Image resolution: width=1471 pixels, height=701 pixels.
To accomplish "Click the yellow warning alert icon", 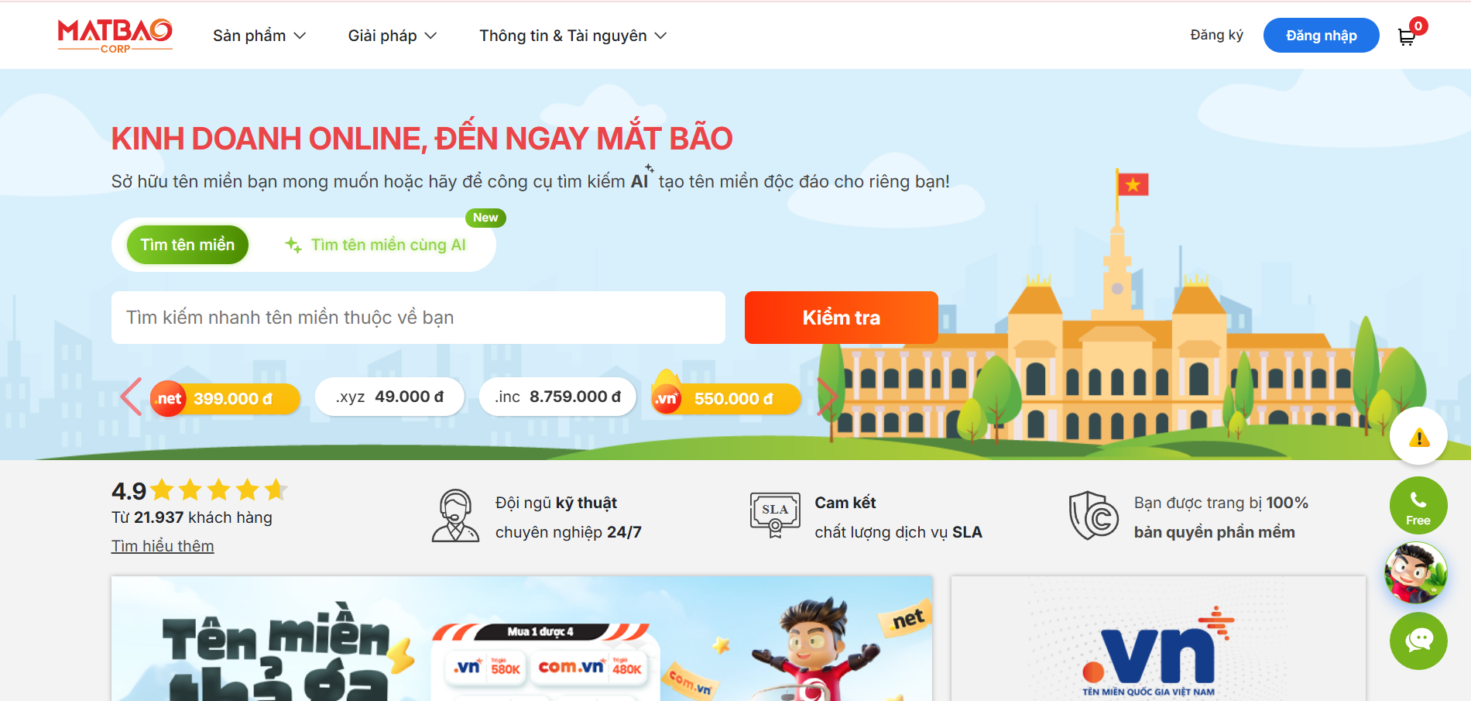I will coord(1418,437).
